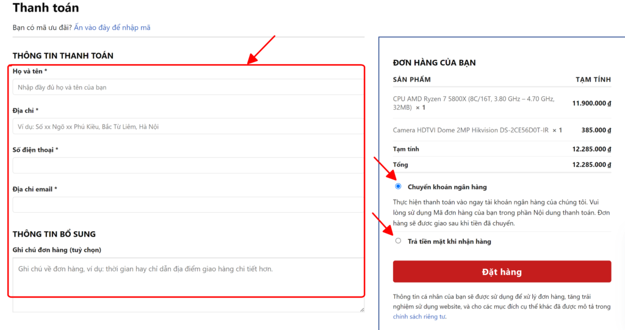Click the 'Họ và tên *' field label
The image size is (625, 330).
tap(30, 71)
